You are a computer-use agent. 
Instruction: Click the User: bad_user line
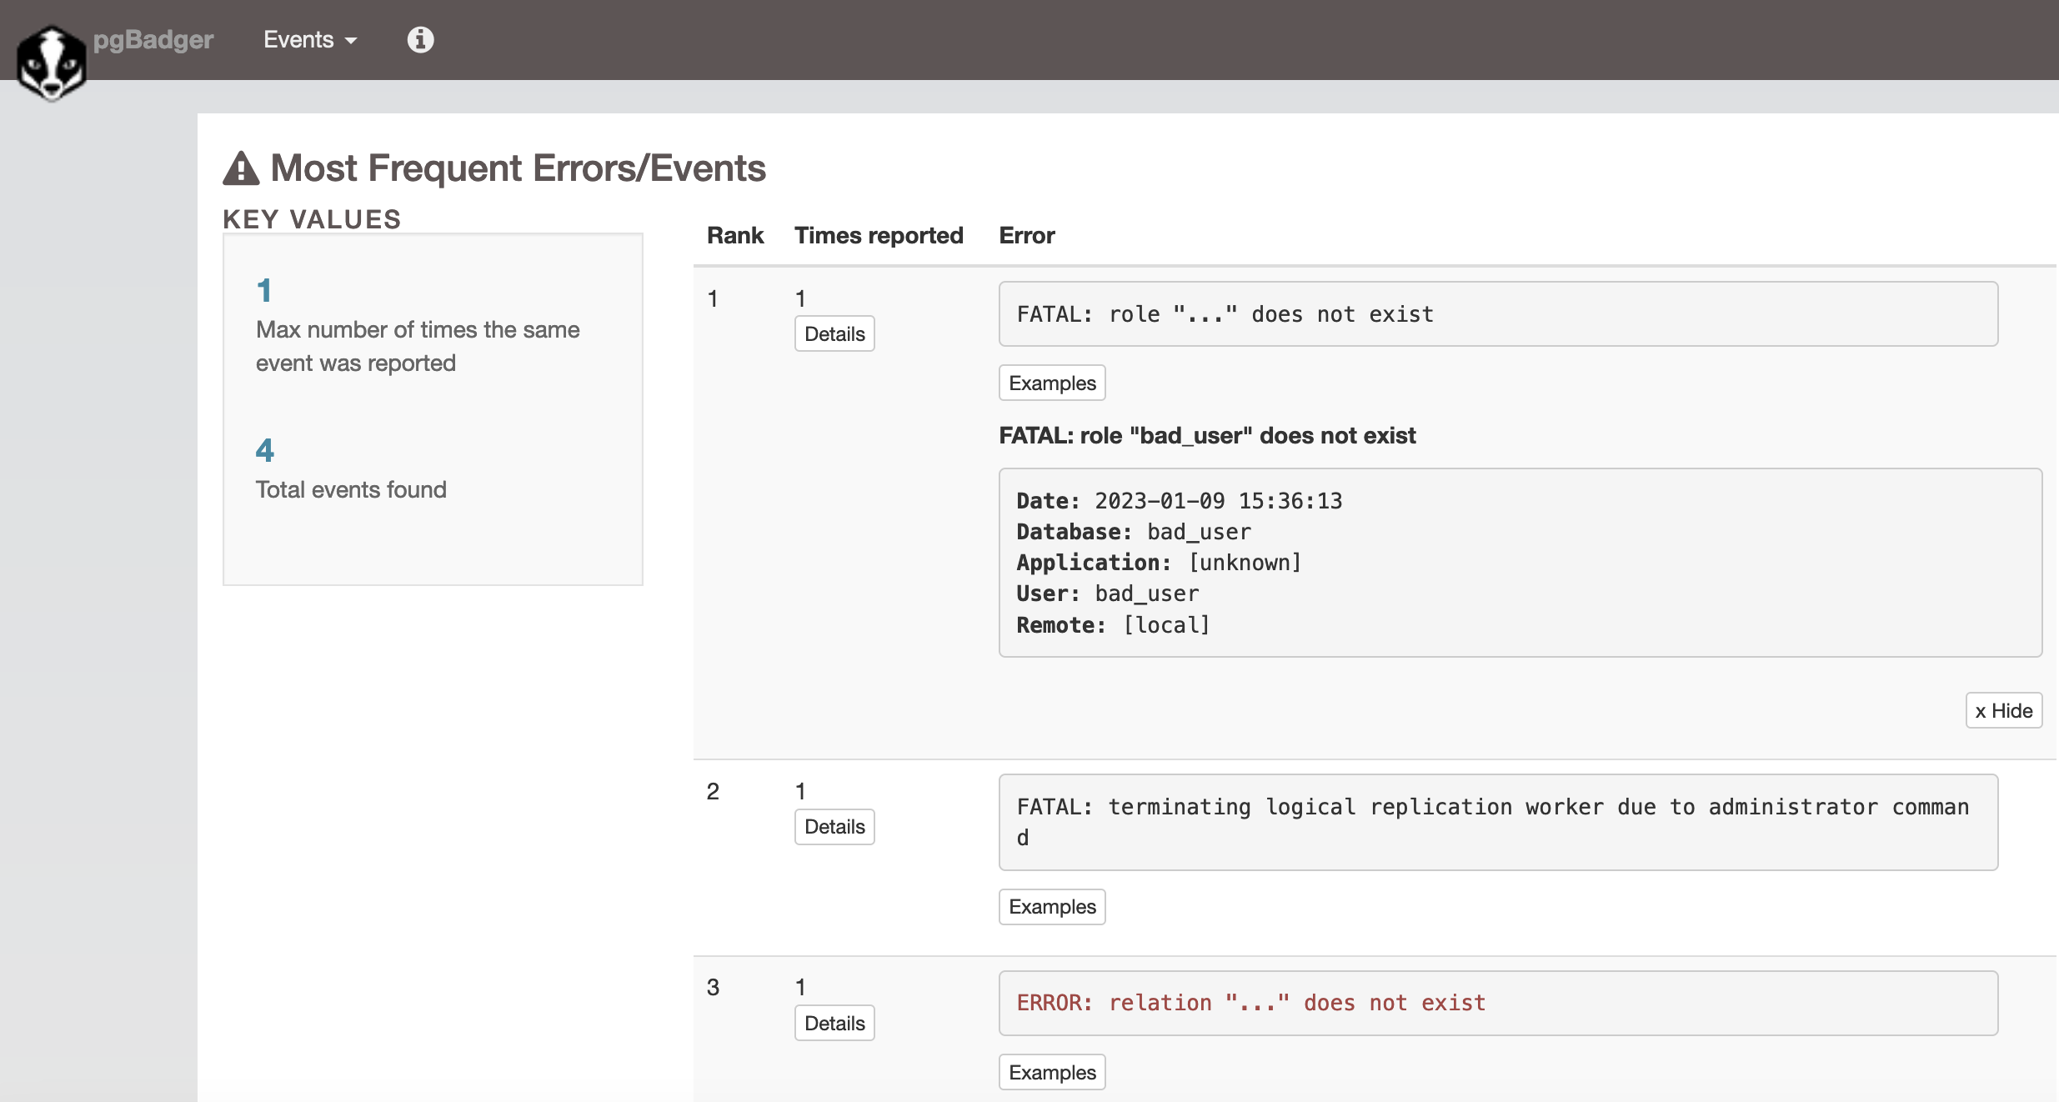tap(1107, 594)
